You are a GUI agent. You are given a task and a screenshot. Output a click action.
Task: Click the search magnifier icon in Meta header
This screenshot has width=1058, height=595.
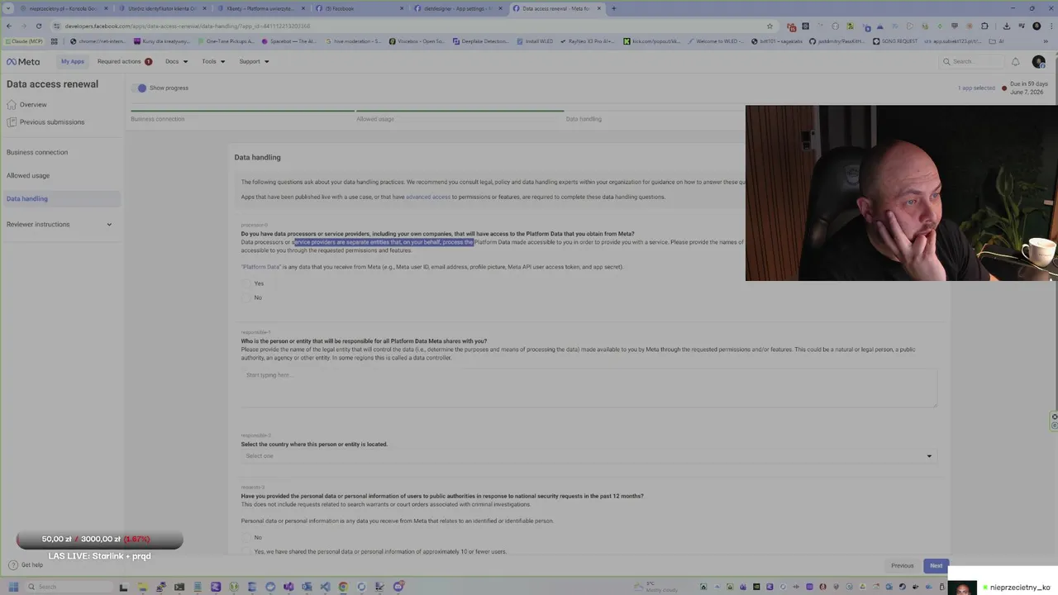[x=946, y=61]
